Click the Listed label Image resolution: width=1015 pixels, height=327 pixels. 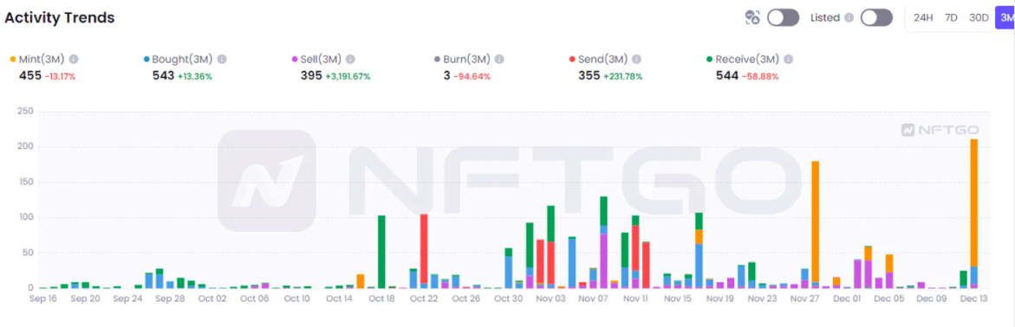(825, 18)
